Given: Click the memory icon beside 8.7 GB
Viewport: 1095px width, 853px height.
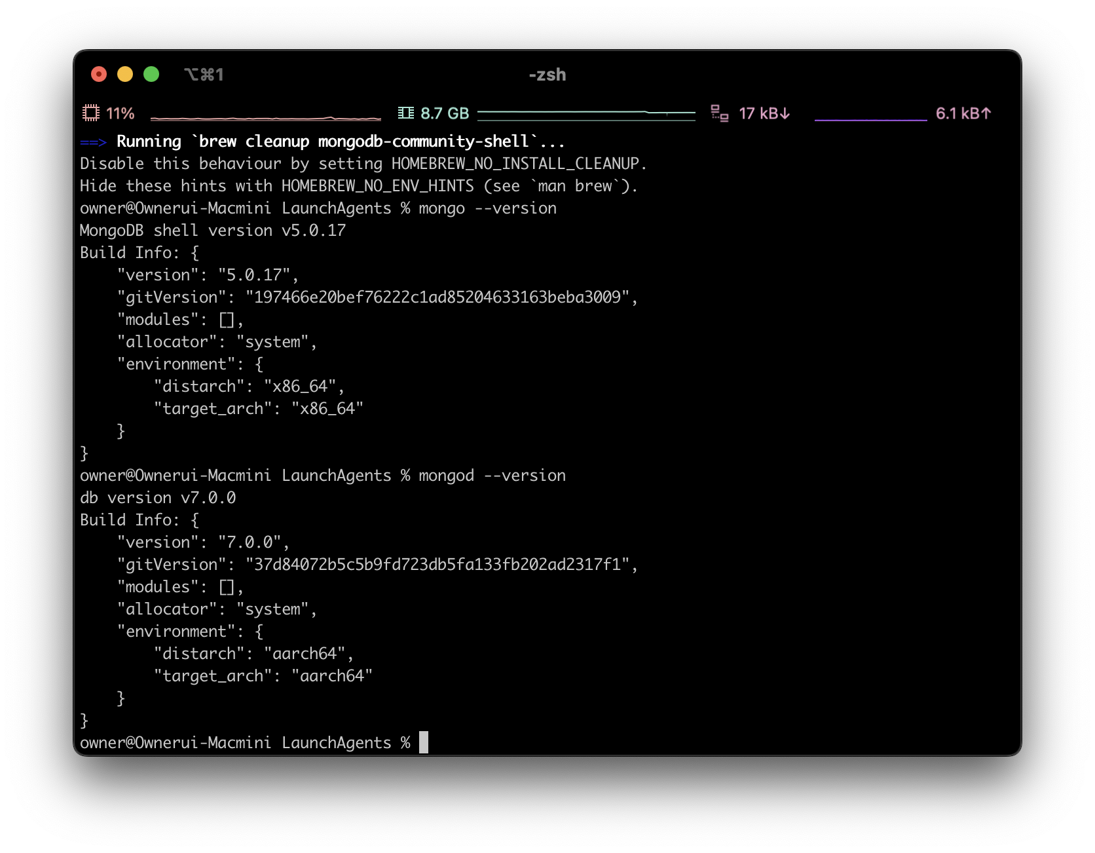Looking at the screenshot, I should tap(406, 113).
